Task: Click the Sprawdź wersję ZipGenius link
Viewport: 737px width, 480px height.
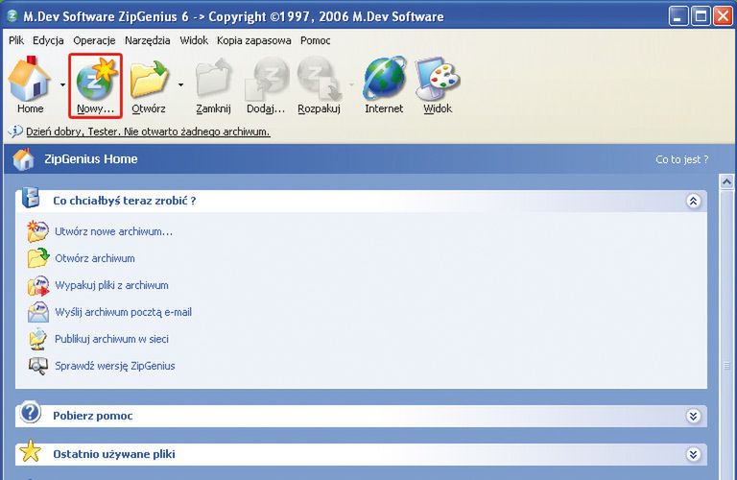Action: (115, 366)
